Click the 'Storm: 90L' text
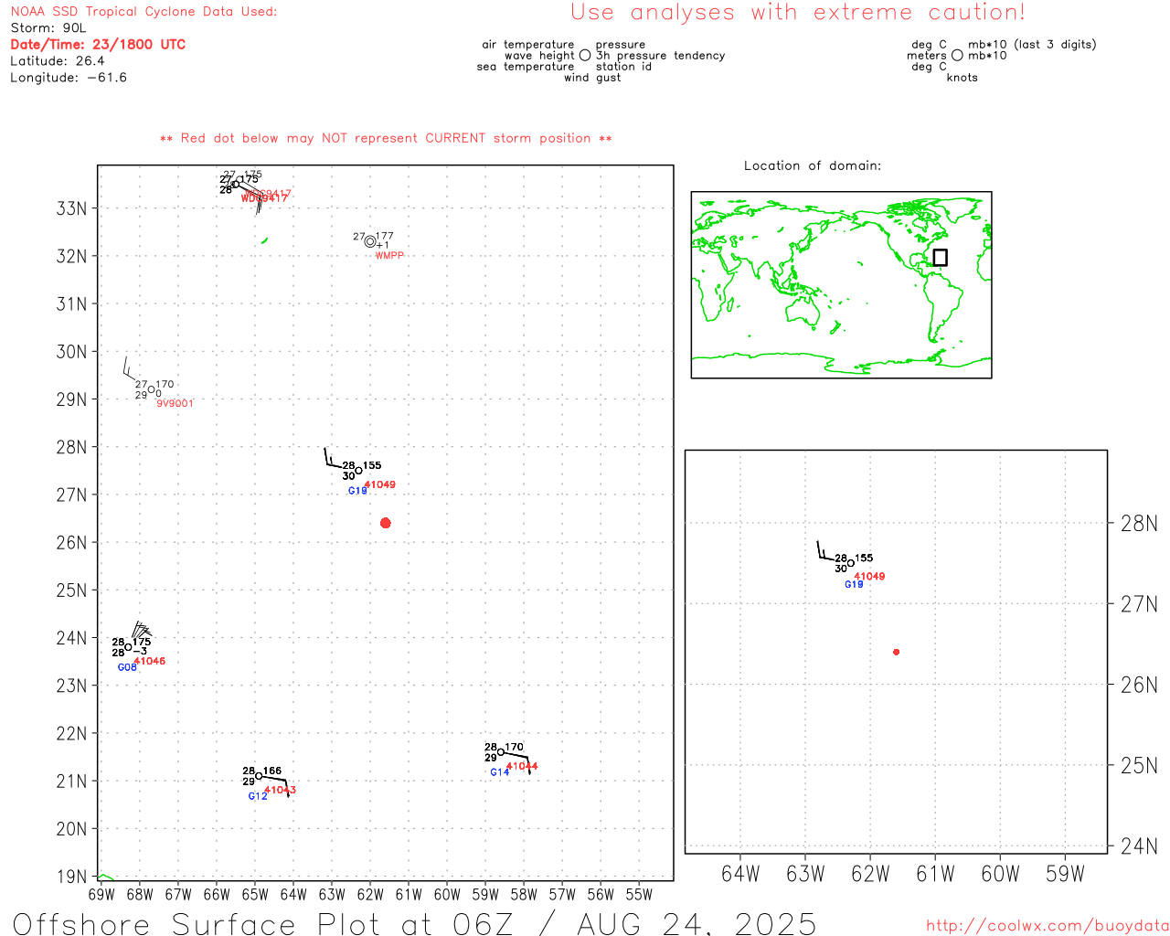Image resolution: width=1170 pixels, height=936 pixels. click(48, 28)
